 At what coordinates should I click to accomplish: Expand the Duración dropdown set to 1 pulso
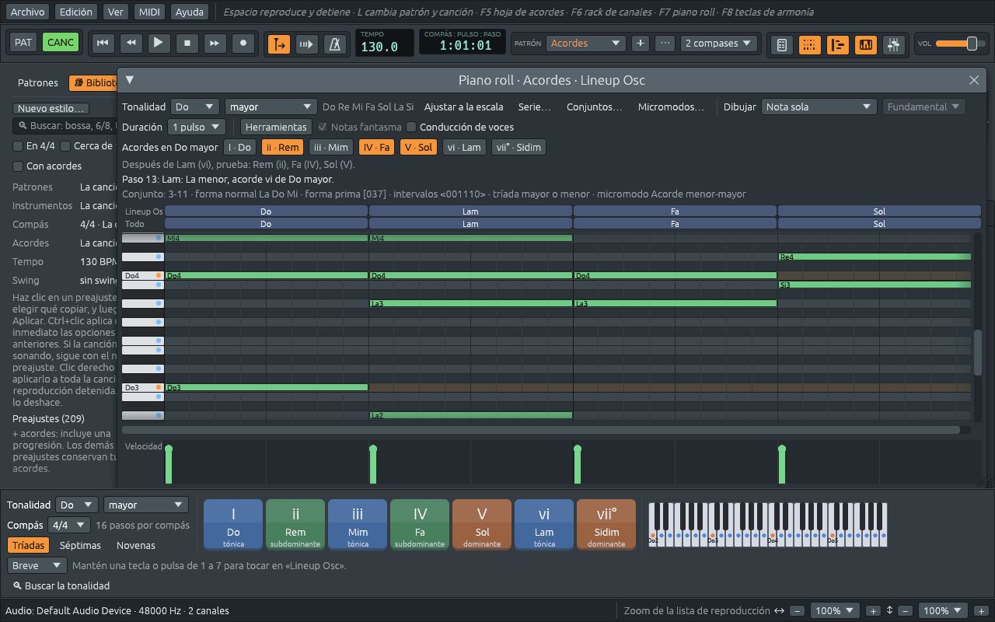pos(196,127)
